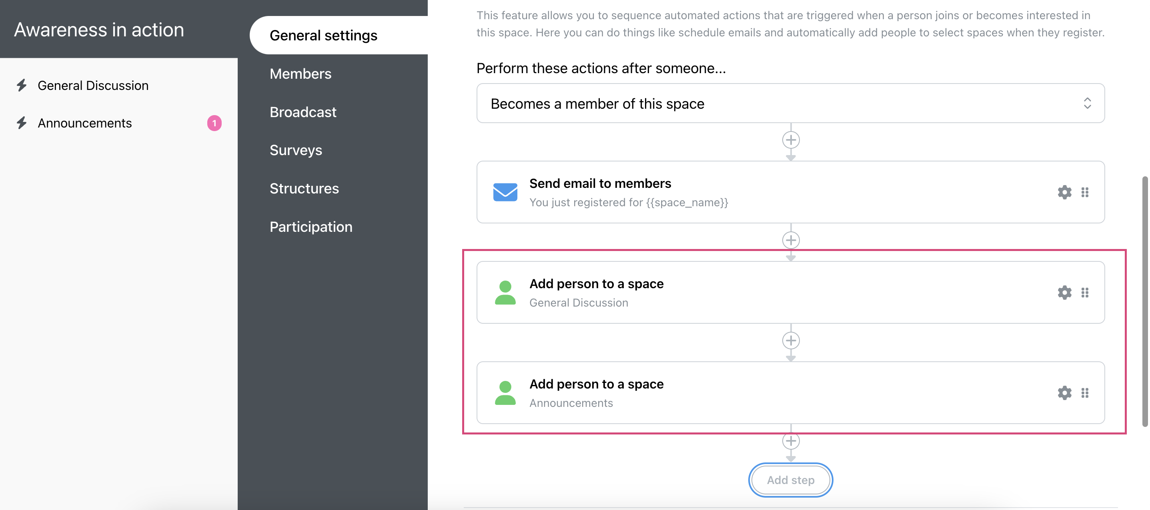
Task: Click Announcements subtitle in step card
Action: coord(571,403)
